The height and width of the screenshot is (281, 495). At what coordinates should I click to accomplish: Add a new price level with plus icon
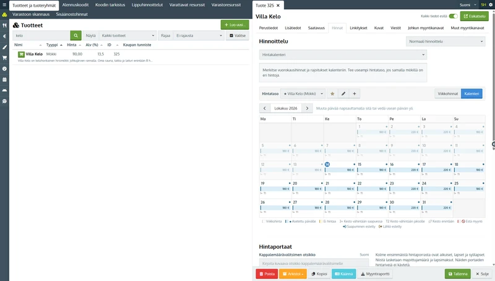coord(355,94)
